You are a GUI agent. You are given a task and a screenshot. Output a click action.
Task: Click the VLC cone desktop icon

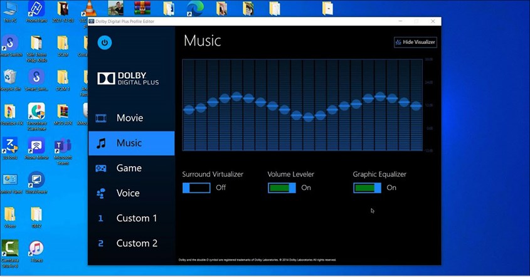88,9
